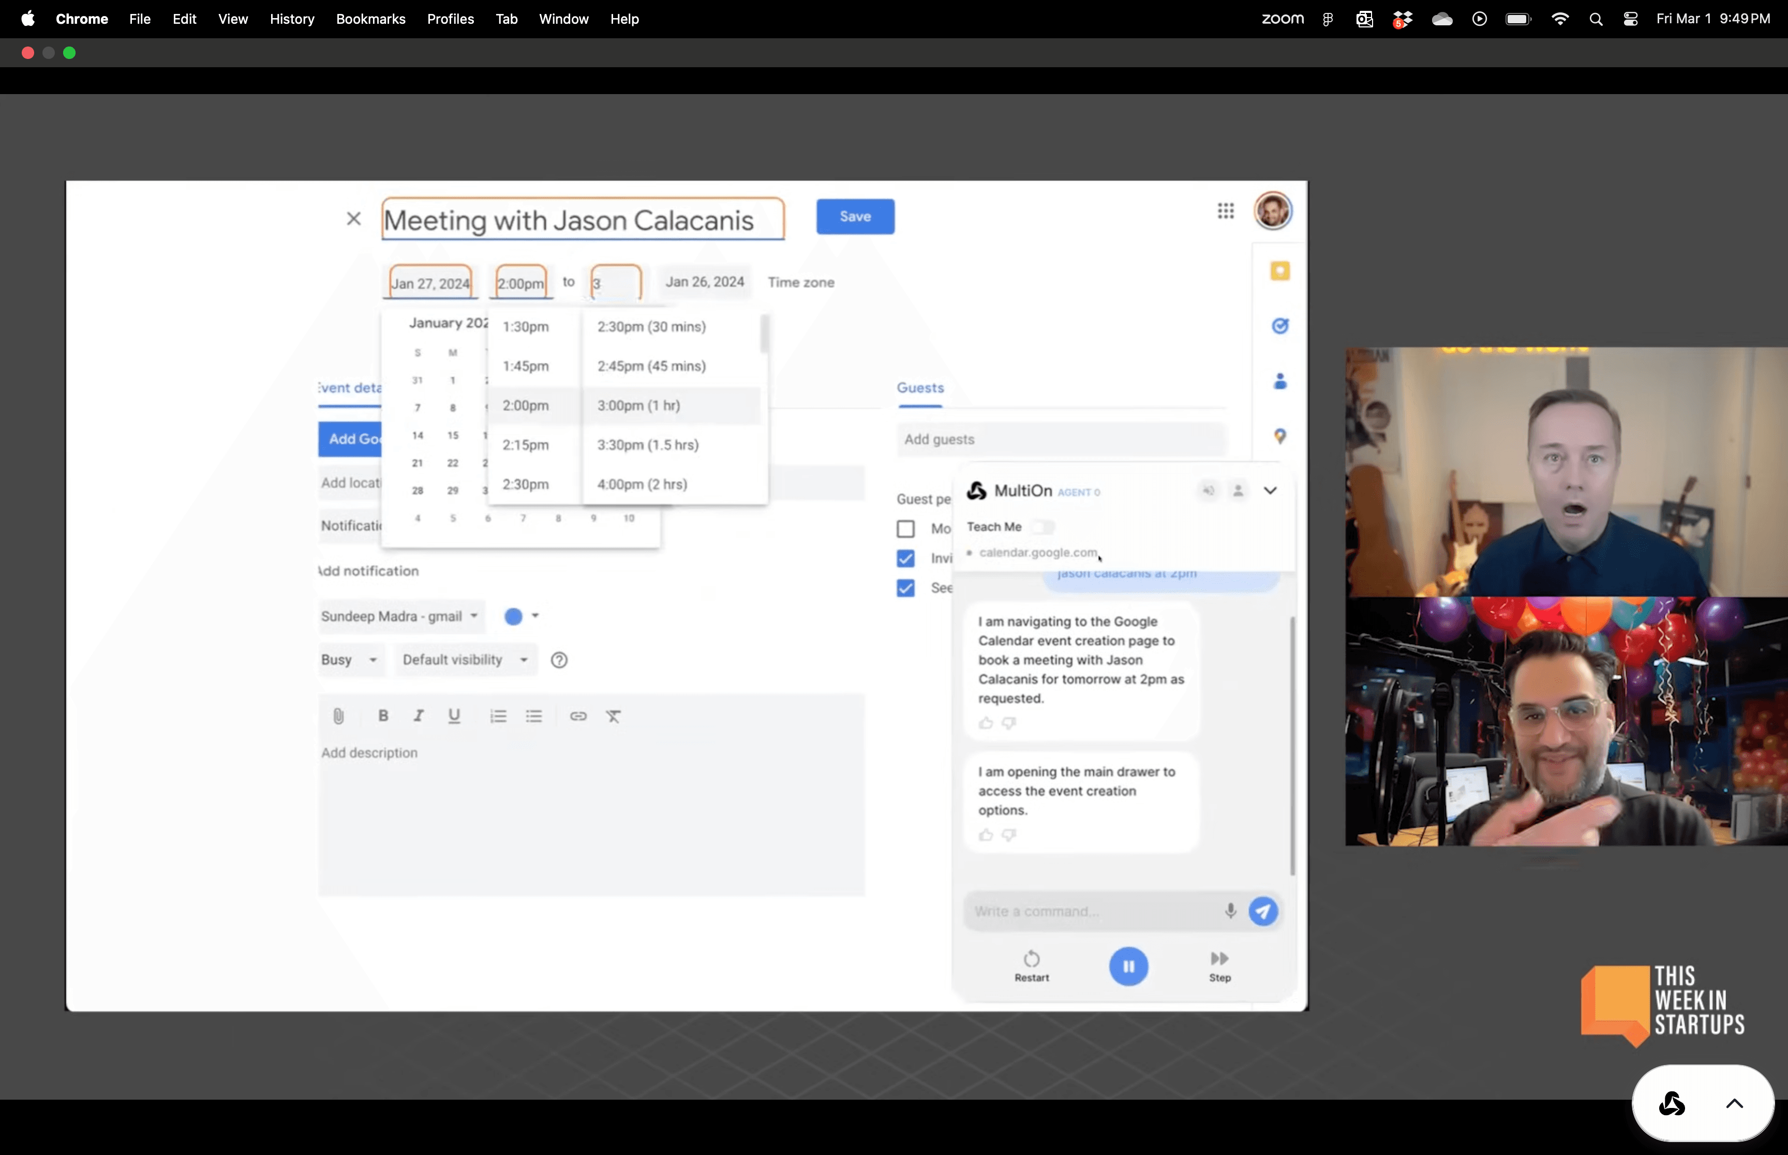Select 4:00pm (2 hrs) end time
The height and width of the screenshot is (1155, 1788).
point(672,484)
